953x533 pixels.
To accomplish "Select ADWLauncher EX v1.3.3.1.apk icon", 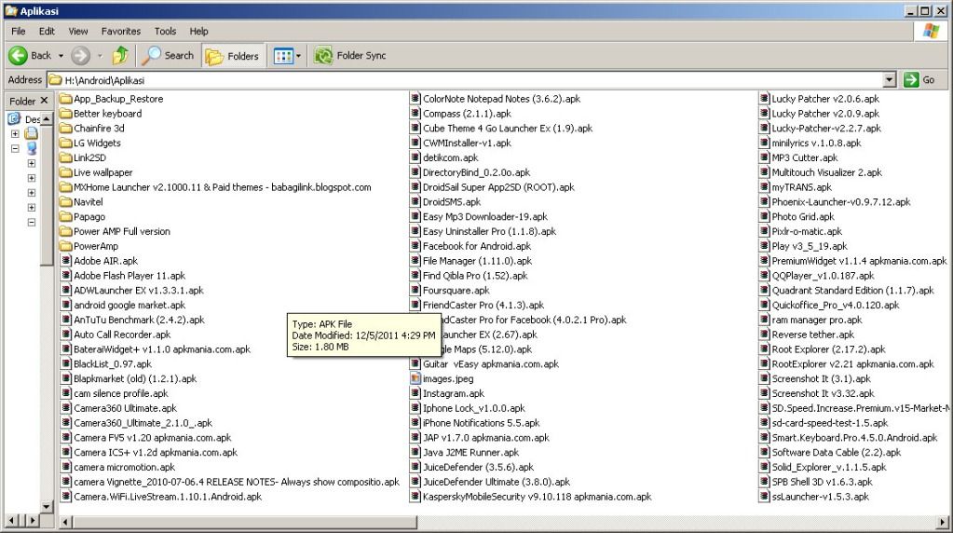I will (x=66, y=291).
